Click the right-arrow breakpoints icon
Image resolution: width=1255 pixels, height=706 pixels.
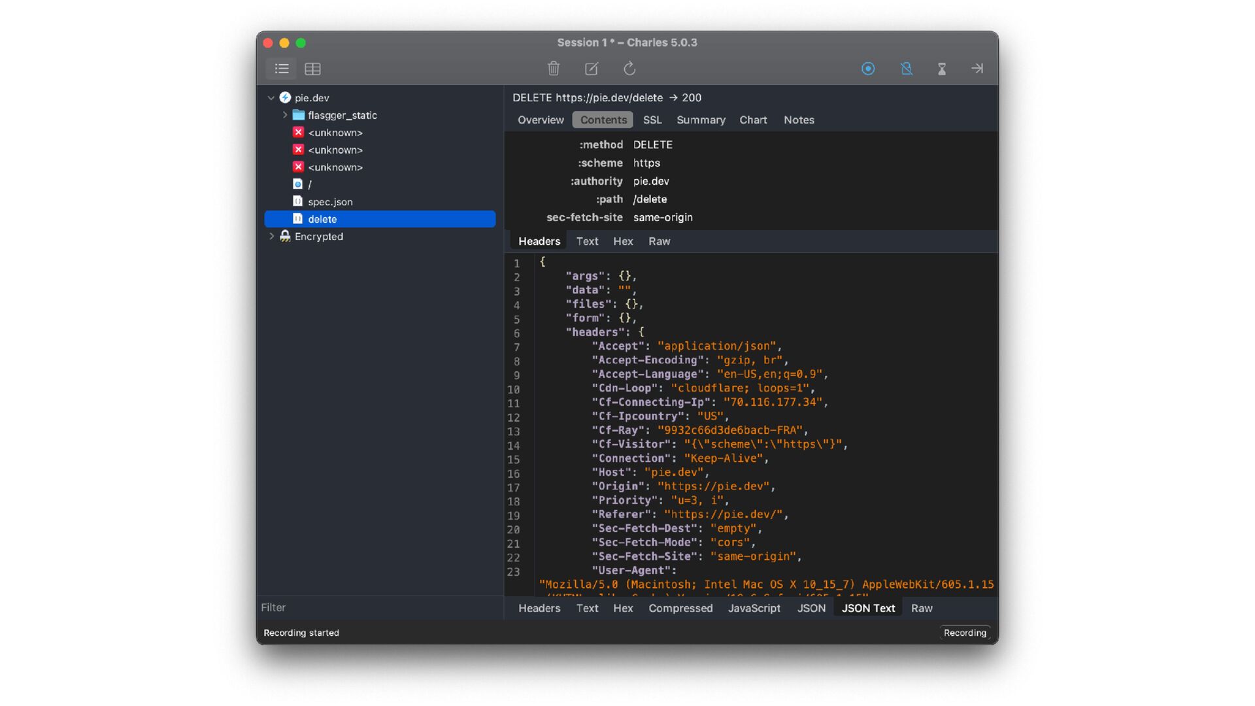tap(977, 69)
